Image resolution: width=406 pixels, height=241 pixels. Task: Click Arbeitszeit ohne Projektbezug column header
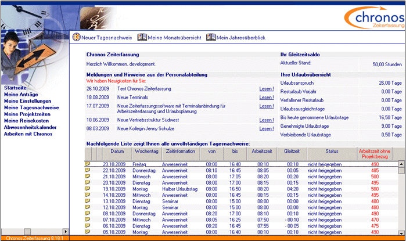(x=375, y=154)
